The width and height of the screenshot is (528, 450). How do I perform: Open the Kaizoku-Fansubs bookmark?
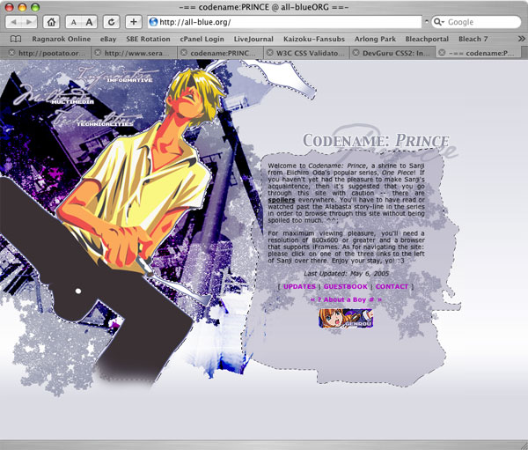pos(314,39)
